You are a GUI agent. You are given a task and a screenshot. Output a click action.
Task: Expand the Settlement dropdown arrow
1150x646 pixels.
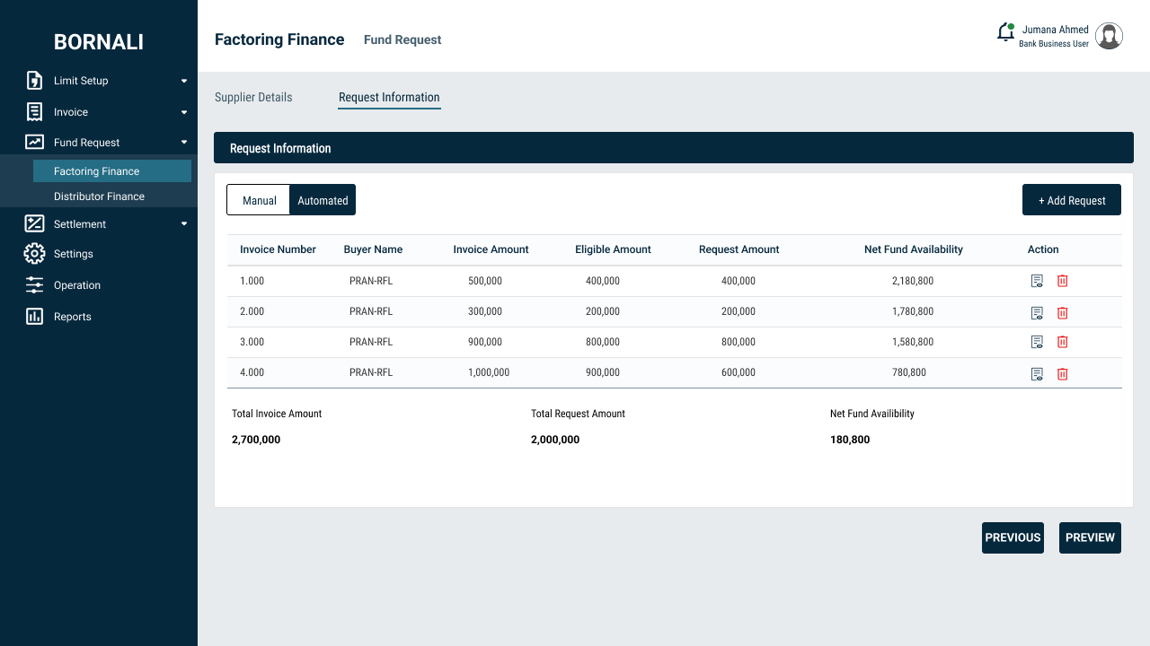click(184, 224)
